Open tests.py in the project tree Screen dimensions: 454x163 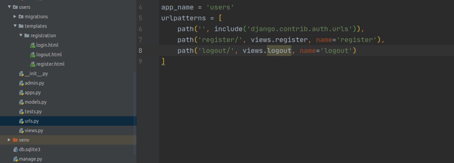[x=33, y=112]
